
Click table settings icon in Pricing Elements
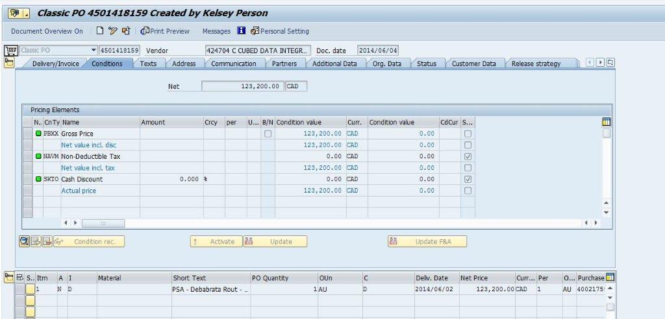[607, 122]
